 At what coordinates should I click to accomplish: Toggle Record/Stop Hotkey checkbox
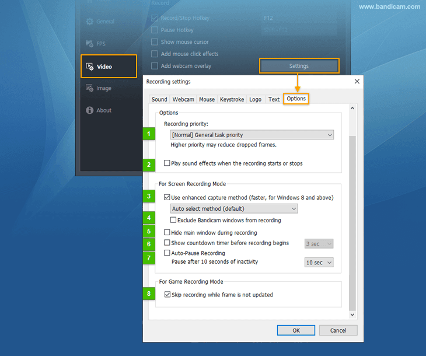(155, 18)
